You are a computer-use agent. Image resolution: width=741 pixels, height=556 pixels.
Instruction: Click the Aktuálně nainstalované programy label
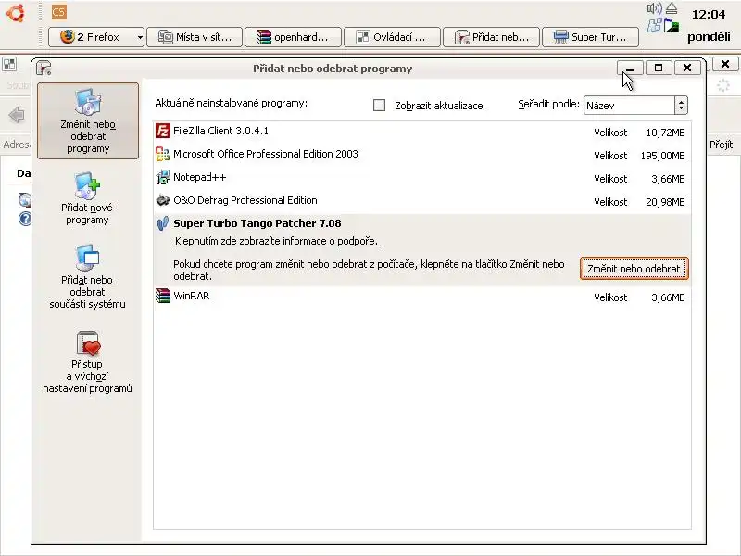[x=231, y=103]
